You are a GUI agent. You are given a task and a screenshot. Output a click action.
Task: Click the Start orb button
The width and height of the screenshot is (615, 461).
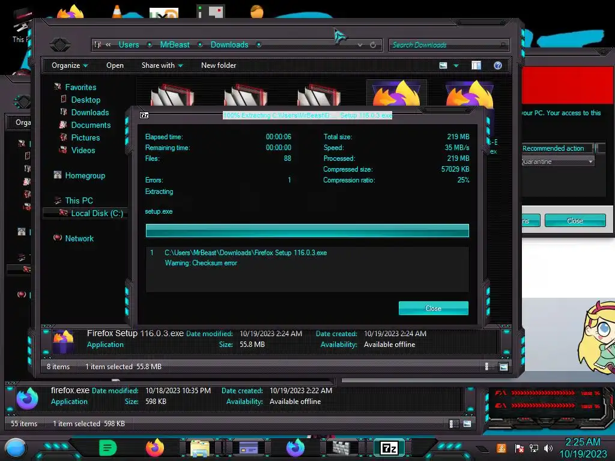pos(16,448)
